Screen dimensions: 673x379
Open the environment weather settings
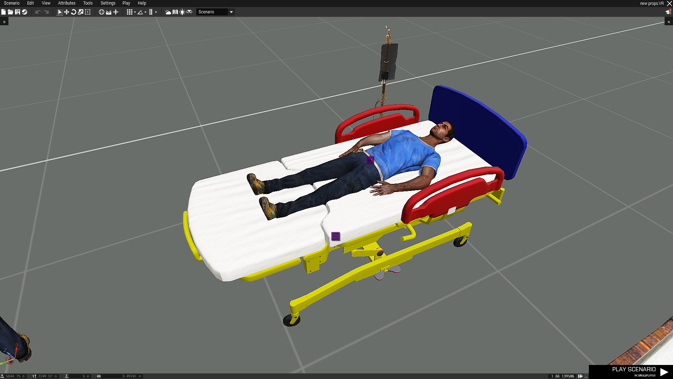(168, 12)
